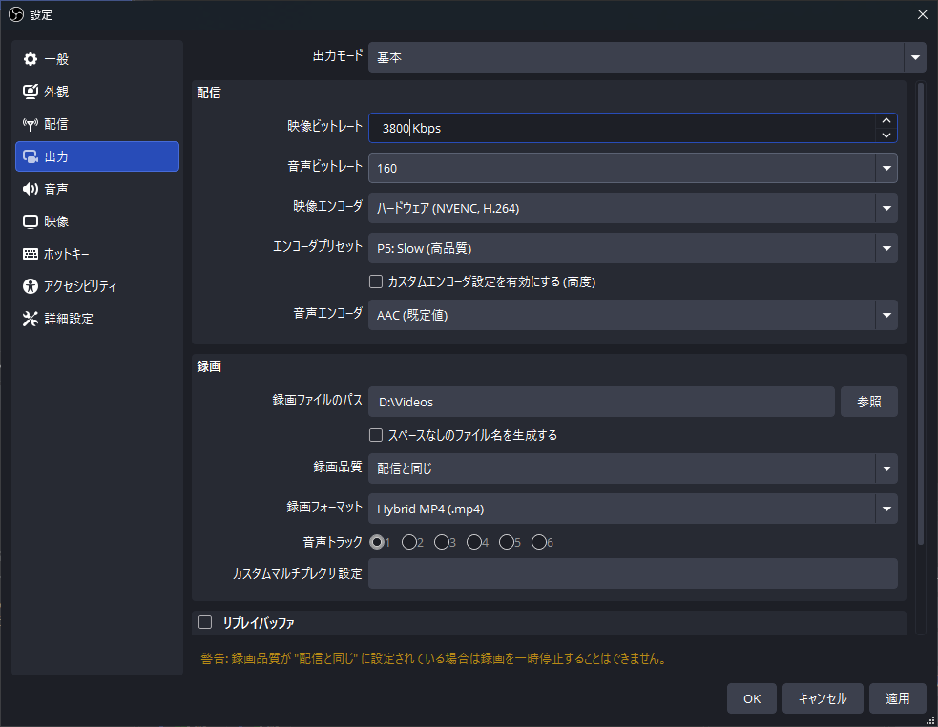938x727 pixels.
Task: Click the 配信 antenna icon in the sidebar
Action: (30, 124)
